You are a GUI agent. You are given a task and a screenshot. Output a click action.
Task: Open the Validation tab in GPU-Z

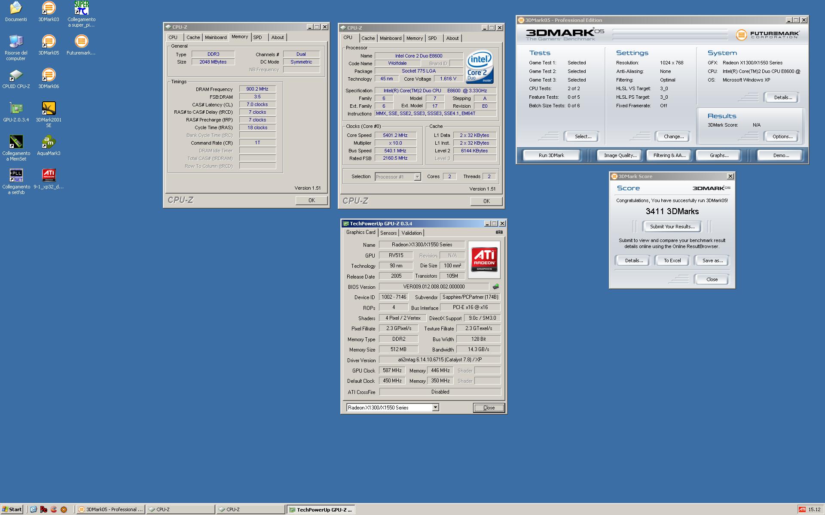pos(412,233)
